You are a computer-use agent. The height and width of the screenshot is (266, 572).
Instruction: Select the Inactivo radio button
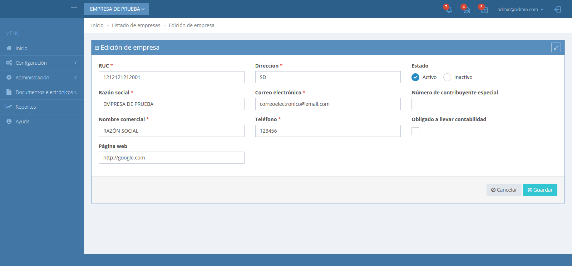(447, 77)
